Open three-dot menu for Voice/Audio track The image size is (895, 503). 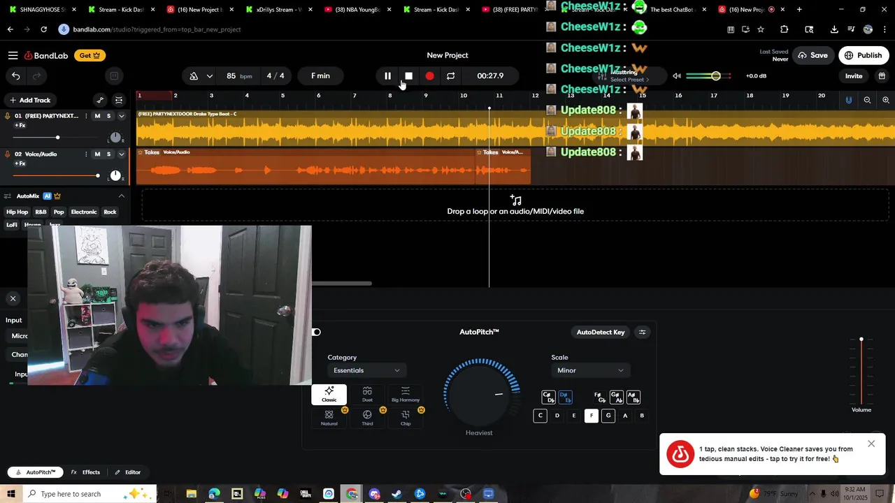pos(86,154)
